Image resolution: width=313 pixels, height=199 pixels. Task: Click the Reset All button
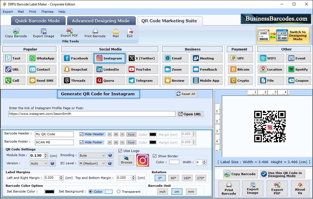coord(186,94)
